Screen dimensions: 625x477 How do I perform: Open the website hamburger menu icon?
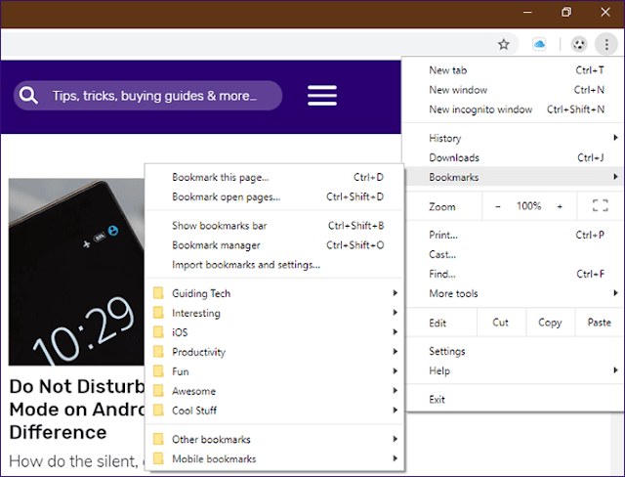[322, 96]
